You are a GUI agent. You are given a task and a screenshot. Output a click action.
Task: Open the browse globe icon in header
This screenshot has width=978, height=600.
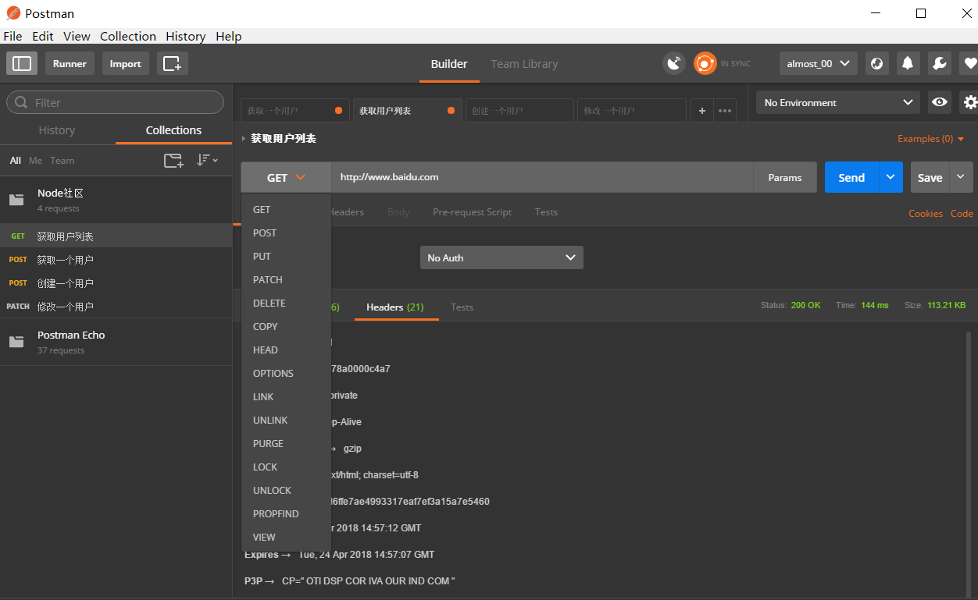pos(877,63)
